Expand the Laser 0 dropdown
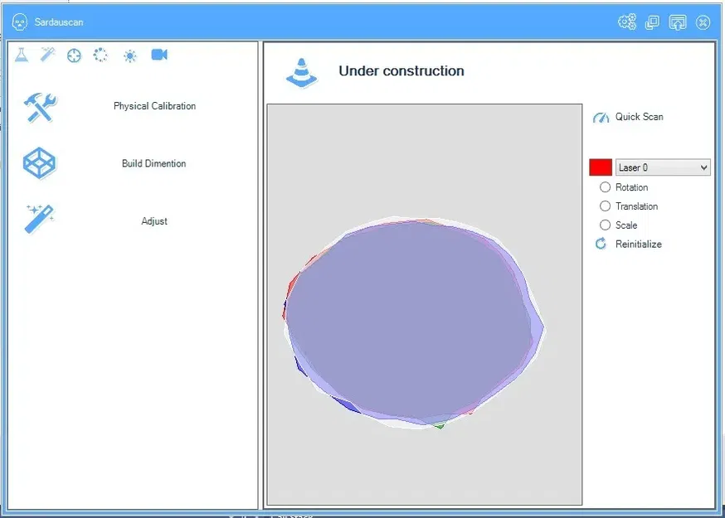This screenshot has width=725, height=518. [x=663, y=167]
